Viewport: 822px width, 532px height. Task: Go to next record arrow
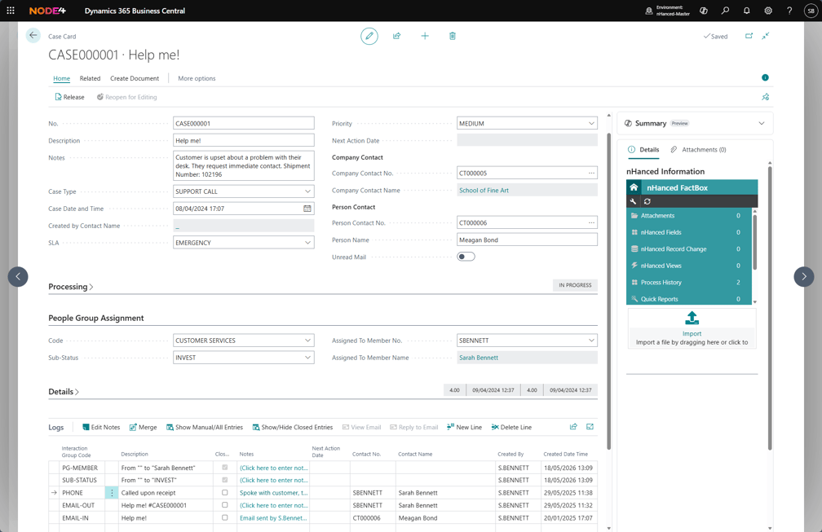804,276
